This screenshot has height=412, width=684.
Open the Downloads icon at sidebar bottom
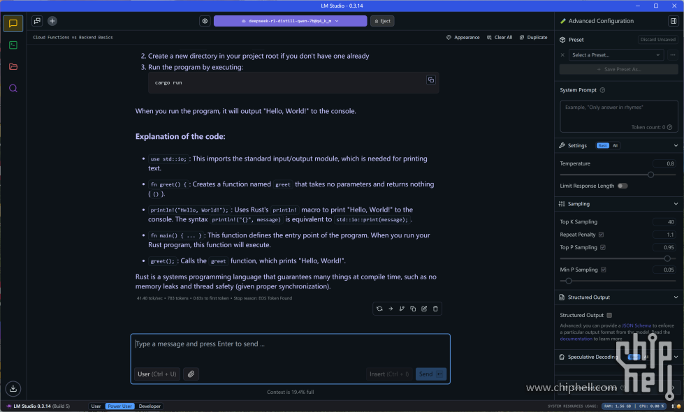(x=13, y=388)
